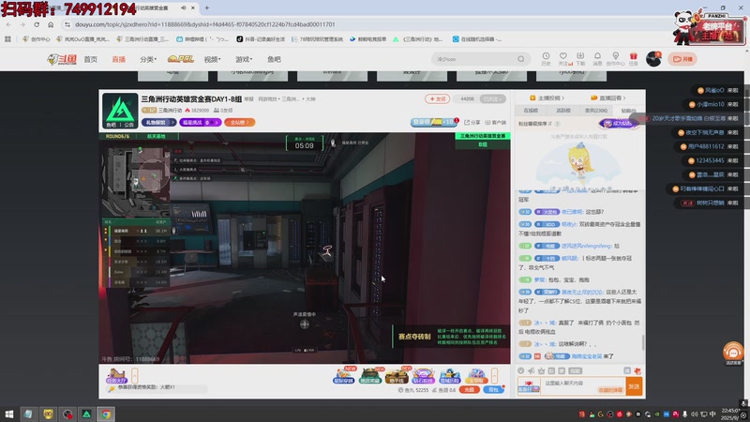Switch to the 活跃榜 tab
This screenshot has width=750, height=422.
(563, 111)
